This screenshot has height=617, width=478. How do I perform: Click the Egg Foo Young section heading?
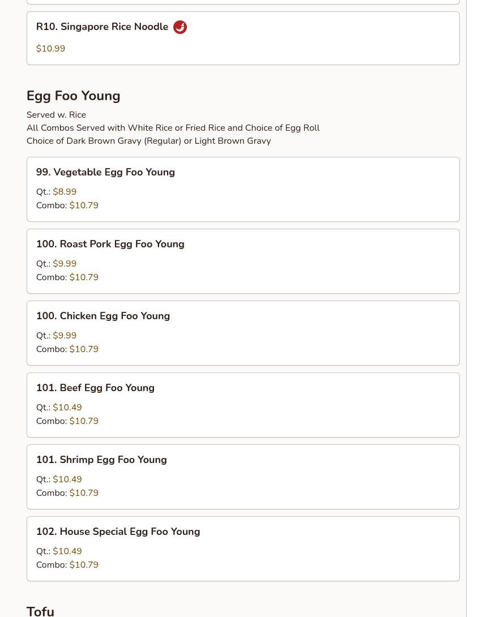coord(73,96)
